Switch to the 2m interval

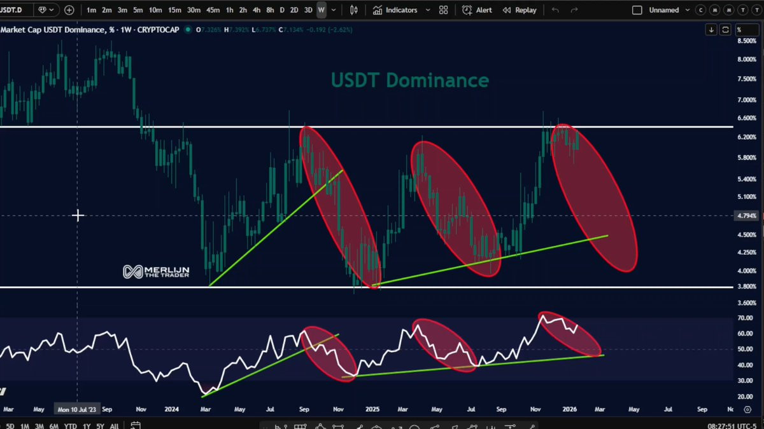pyautogui.click(x=107, y=10)
